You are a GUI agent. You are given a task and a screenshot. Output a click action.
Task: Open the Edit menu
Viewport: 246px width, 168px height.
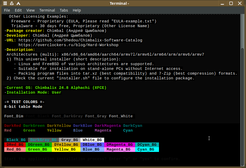click(x=18, y=10)
